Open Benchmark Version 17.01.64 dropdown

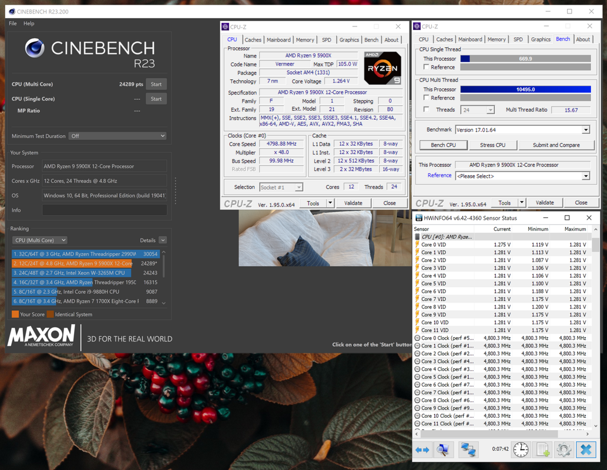coord(522,130)
